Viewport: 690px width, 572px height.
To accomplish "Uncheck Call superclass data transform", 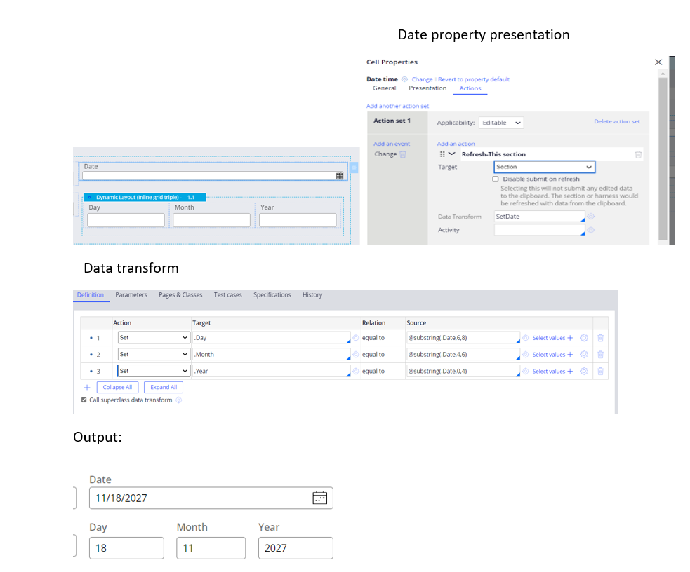I will (x=84, y=400).
